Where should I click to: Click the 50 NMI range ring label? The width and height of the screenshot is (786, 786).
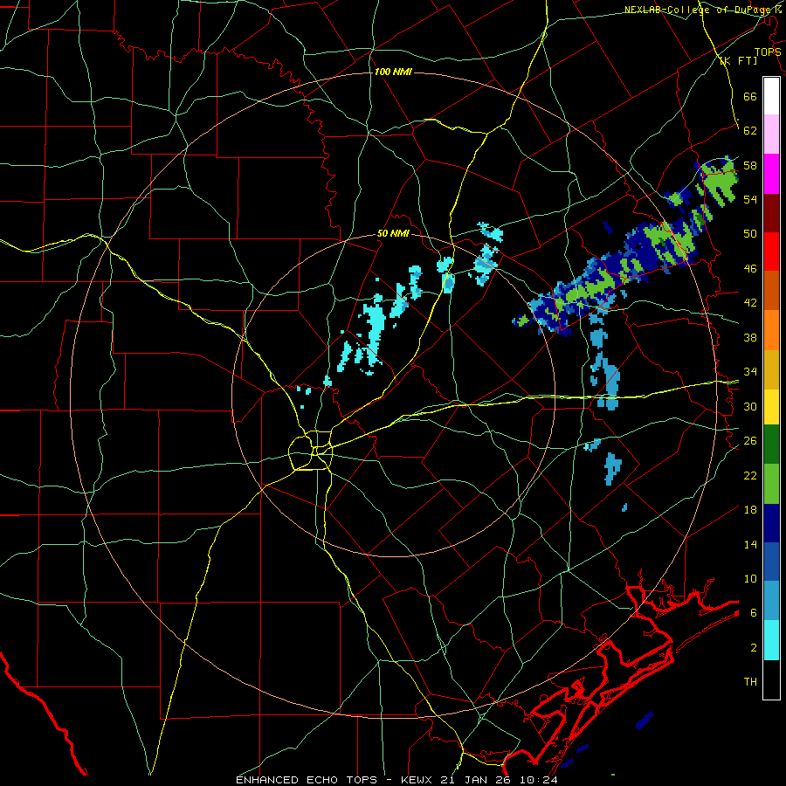393,233
